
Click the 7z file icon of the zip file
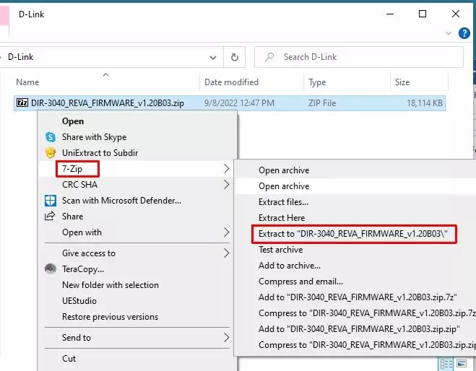pos(22,102)
